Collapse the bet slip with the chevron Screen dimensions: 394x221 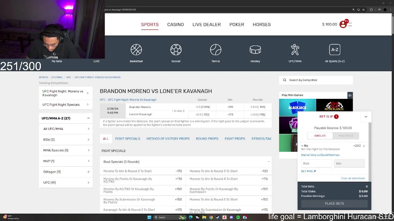click(x=366, y=117)
